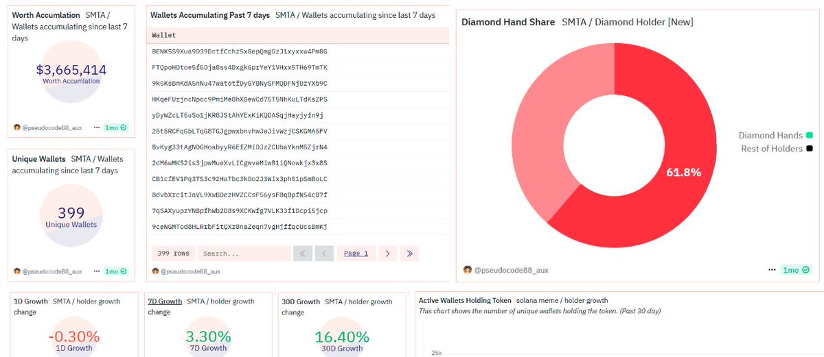Open the Unique Wallets card title
Viewport: 824px width, 357px height.
(x=38, y=159)
